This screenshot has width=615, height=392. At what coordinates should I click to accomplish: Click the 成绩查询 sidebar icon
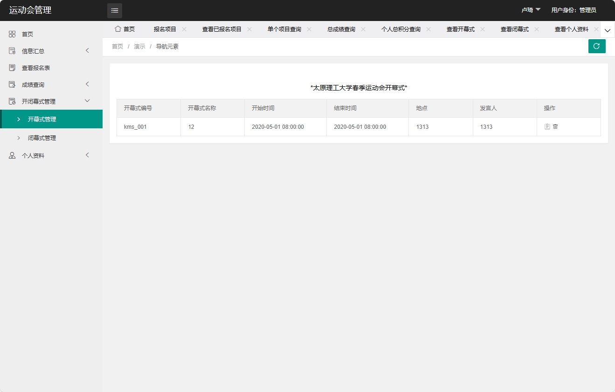(12, 84)
